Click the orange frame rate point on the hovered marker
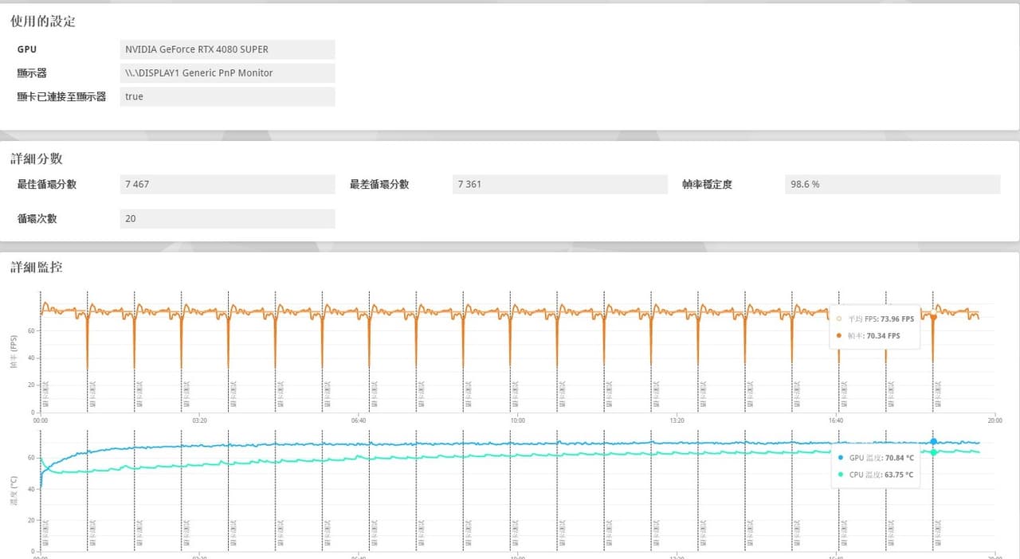This screenshot has height=559, width=1020. pos(933,317)
